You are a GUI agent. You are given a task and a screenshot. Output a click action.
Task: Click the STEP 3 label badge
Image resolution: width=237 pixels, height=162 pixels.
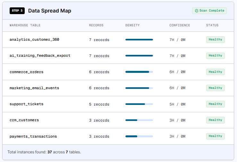pos(17,11)
